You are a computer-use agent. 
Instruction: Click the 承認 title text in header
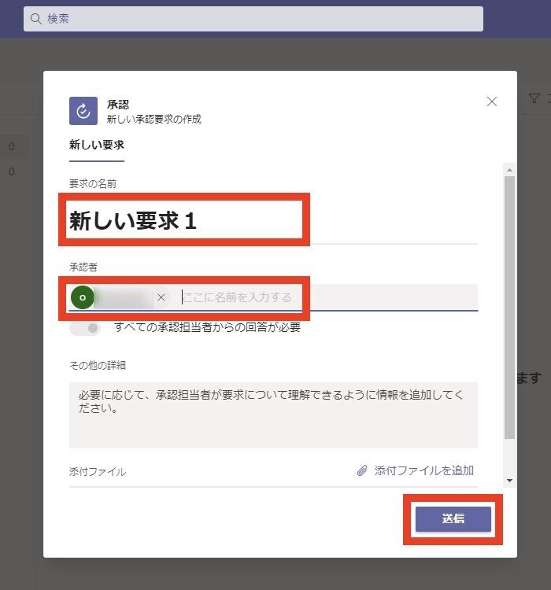point(118,104)
